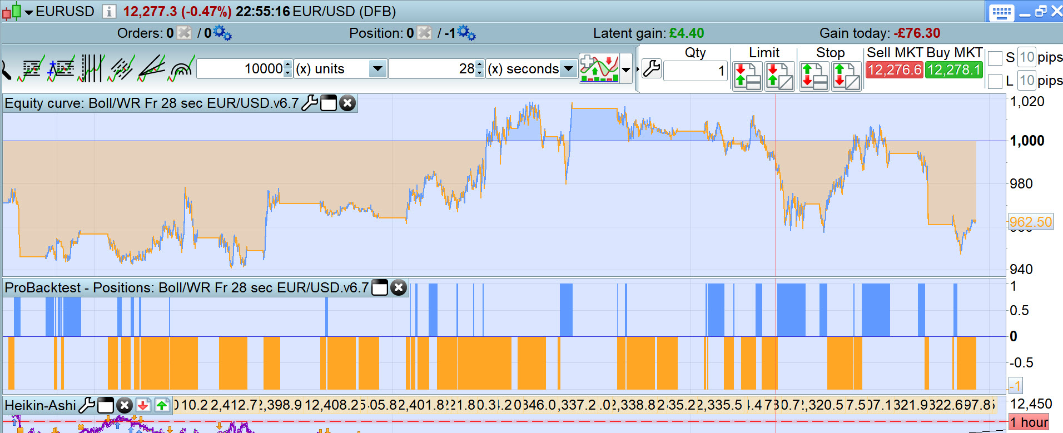
Task: Expand the (x) units dropdown
Action: tap(377, 69)
